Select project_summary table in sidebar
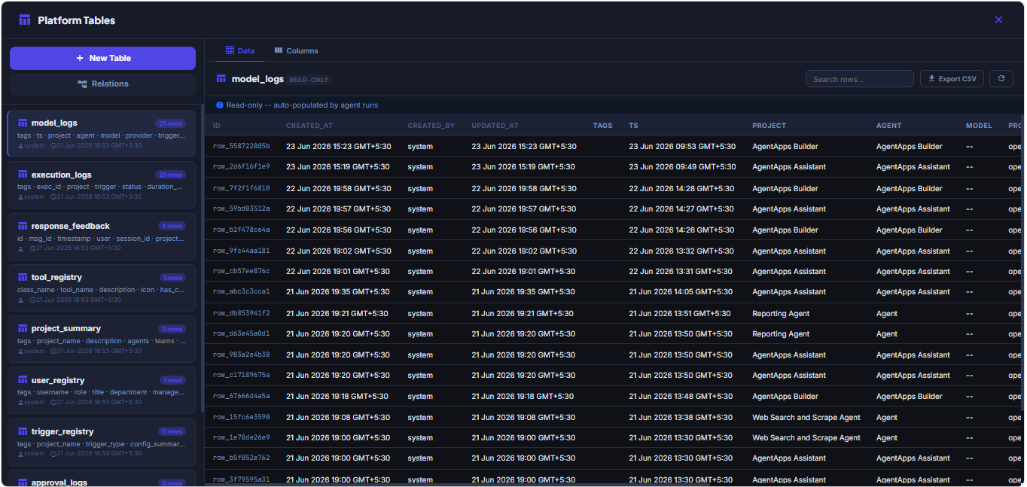Screen dimensions: 1027x487 (101, 339)
